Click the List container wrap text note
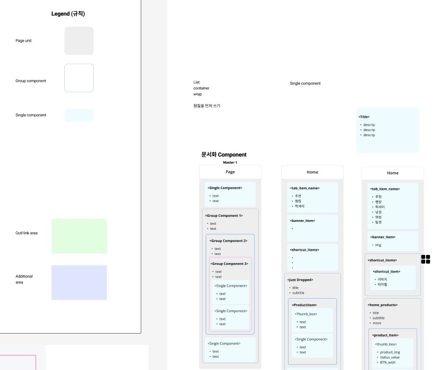 [201, 88]
